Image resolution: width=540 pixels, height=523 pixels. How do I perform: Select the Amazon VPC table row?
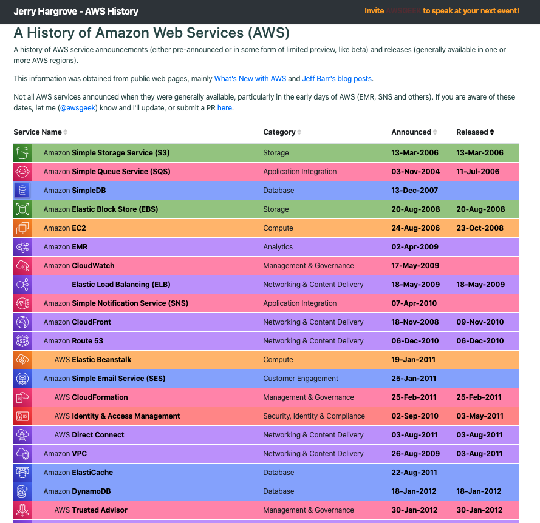(x=267, y=453)
